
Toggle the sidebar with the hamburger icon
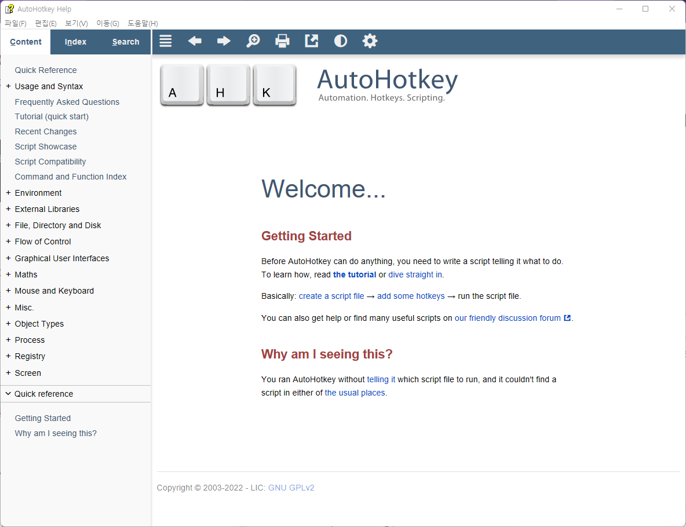point(165,41)
